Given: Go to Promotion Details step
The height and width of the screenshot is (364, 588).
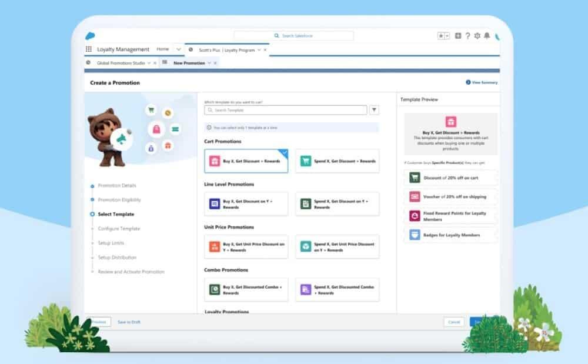Looking at the screenshot, I should click(x=117, y=186).
